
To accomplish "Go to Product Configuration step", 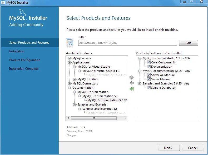I will (x=25, y=60).
